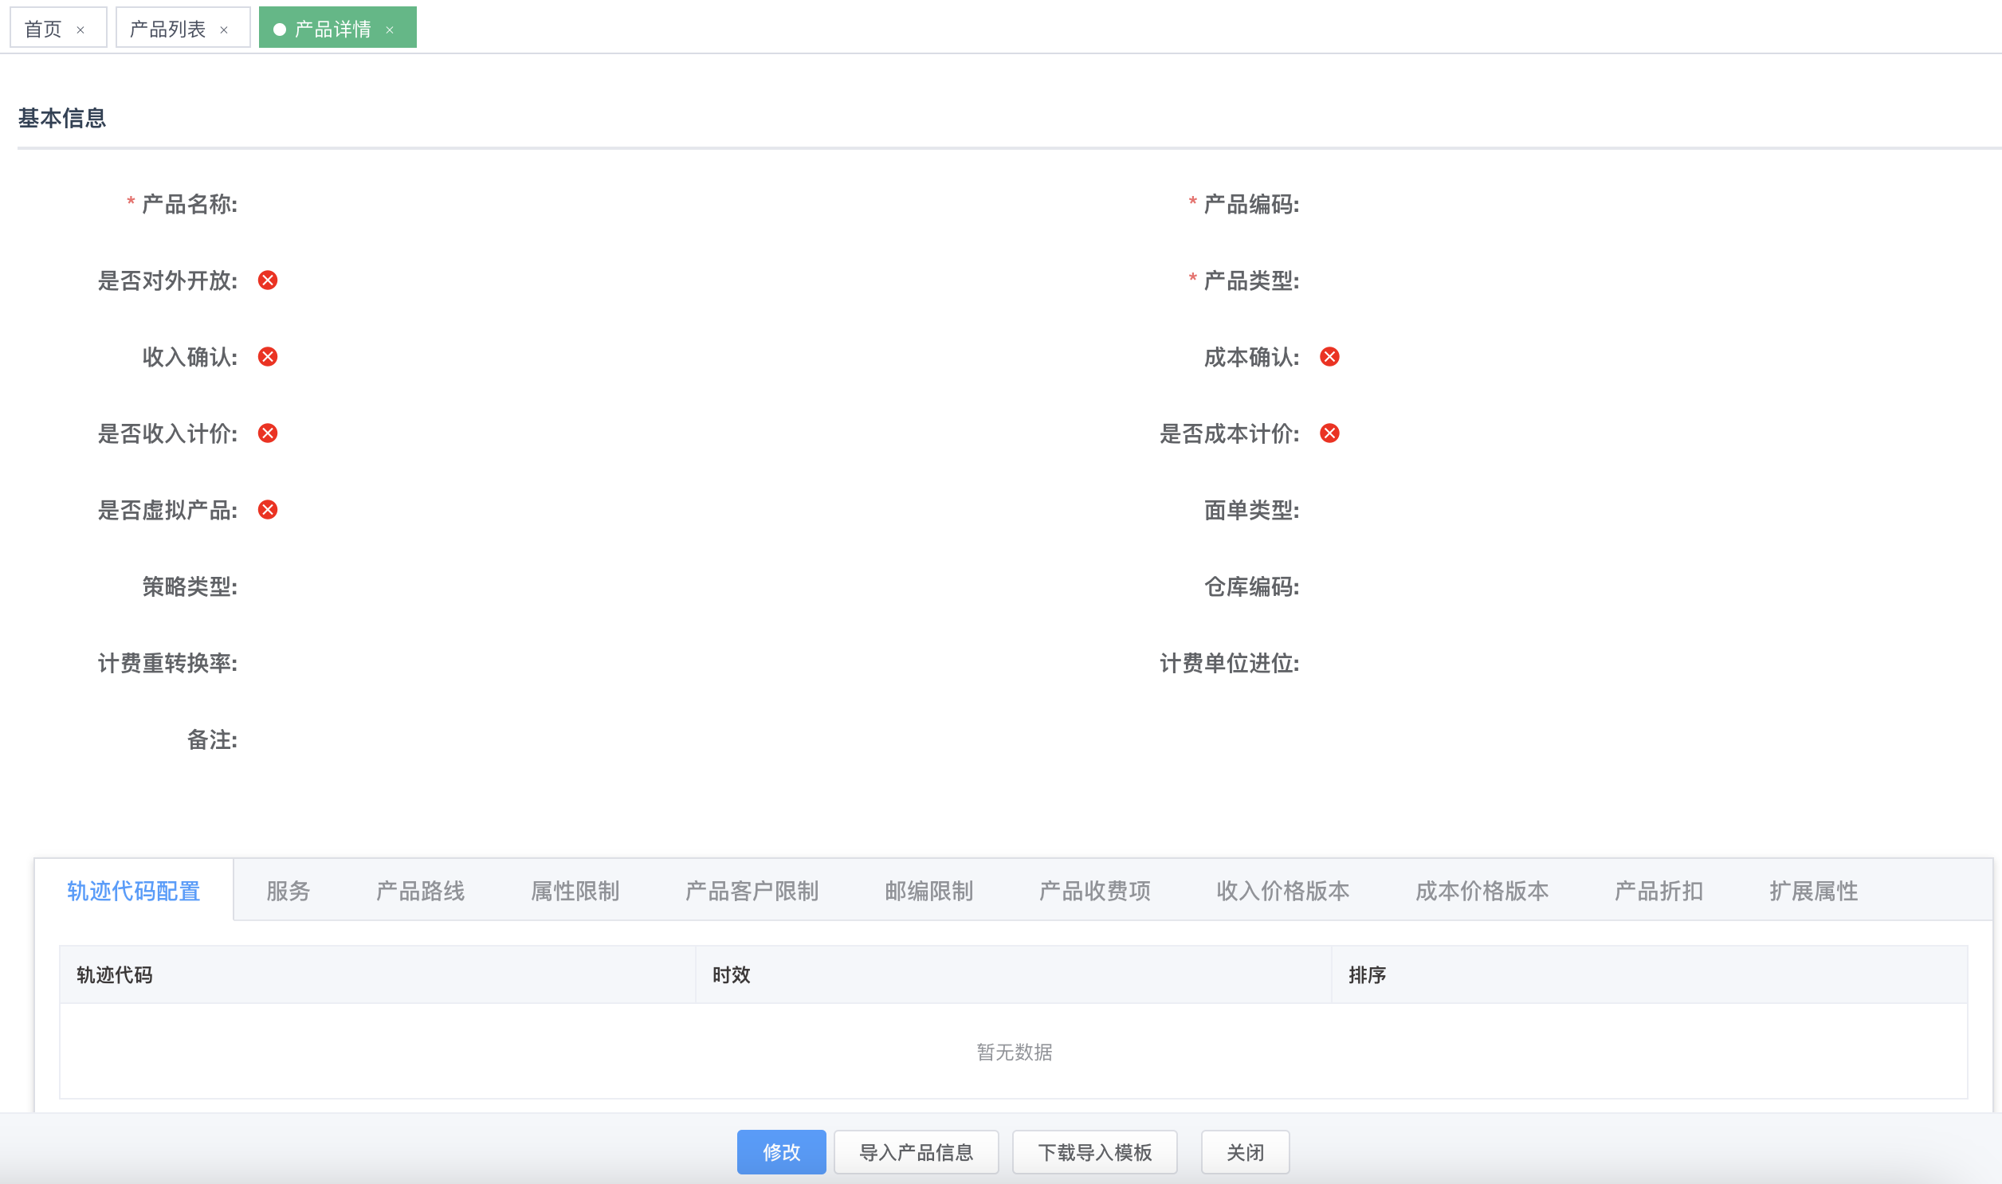Toggle the red status icon beside 成本确认

(x=1329, y=358)
